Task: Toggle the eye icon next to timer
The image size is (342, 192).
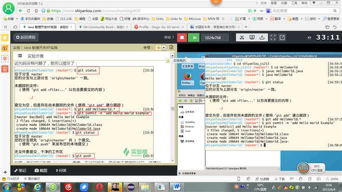Action: click(309, 37)
